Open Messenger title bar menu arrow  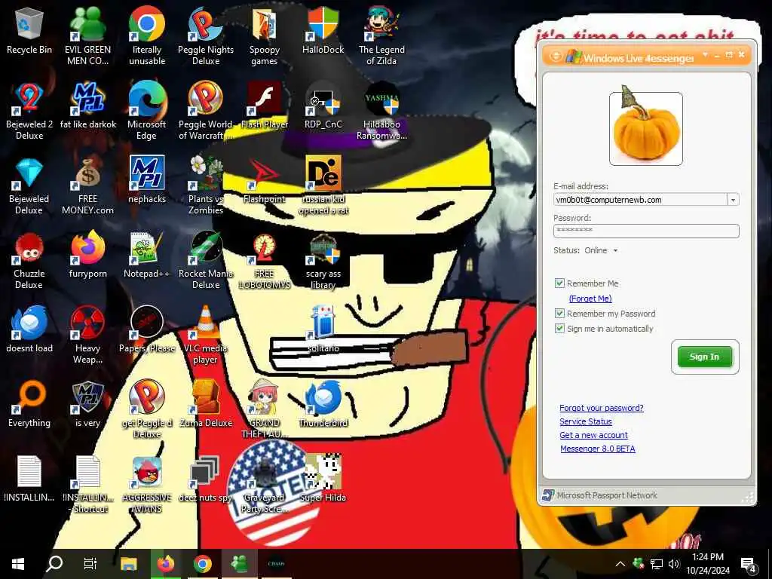(705, 54)
